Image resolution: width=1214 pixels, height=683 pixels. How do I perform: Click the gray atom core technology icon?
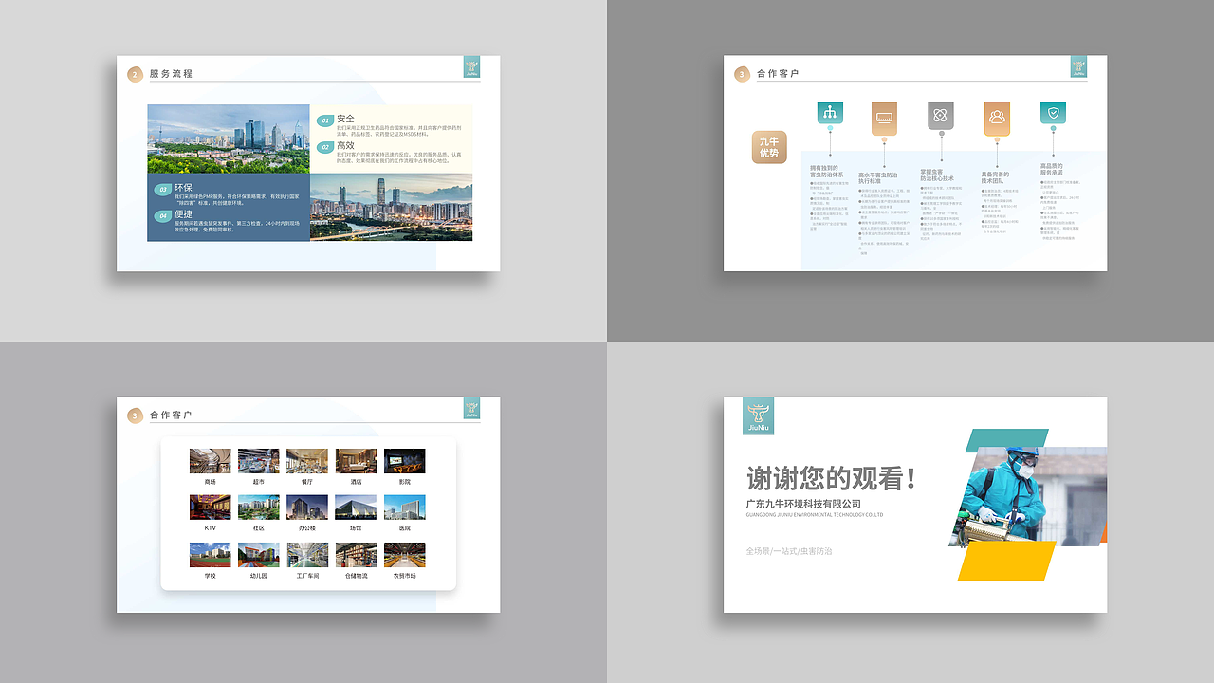(941, 115)
